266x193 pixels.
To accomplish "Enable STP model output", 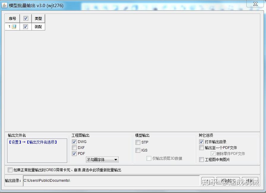I will (138, 142).
